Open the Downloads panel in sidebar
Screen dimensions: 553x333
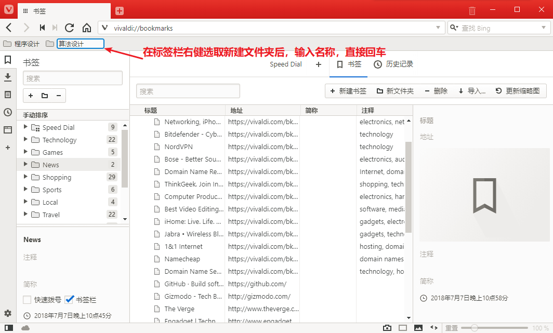[x=8, y=77]
